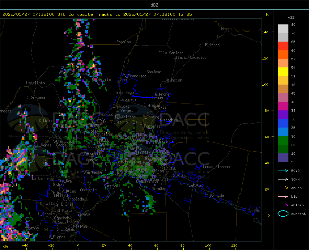Click the L_Asuncion map label
This screenshot has height=250, width=309.
coord(172,80)
